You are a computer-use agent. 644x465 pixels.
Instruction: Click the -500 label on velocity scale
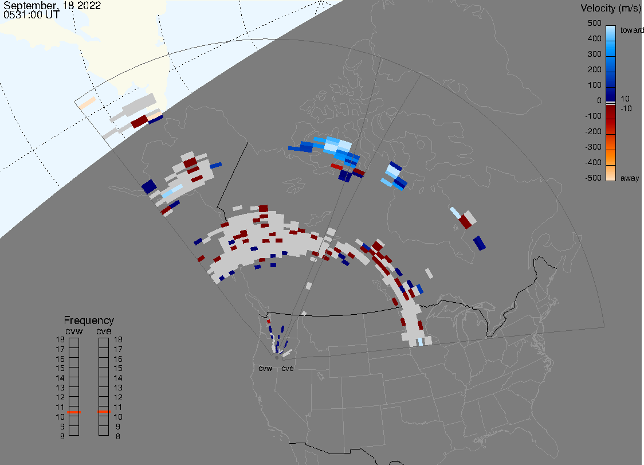pyautogui.click(x=593, y=178)
